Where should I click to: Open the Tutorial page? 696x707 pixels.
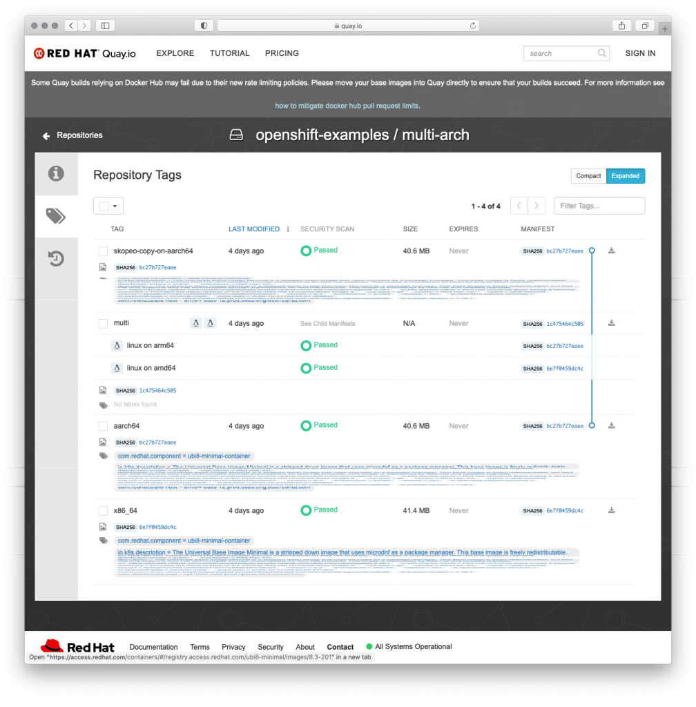[229, 53]
